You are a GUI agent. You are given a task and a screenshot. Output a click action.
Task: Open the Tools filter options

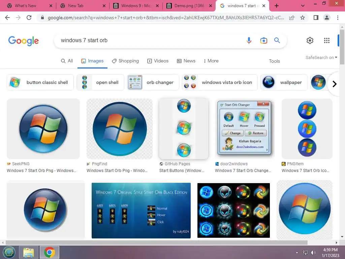274,61
